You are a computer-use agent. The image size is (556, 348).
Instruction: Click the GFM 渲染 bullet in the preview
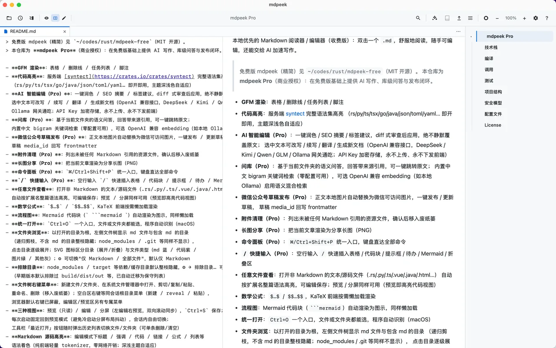pyautogui.click(x=292, y=102)
